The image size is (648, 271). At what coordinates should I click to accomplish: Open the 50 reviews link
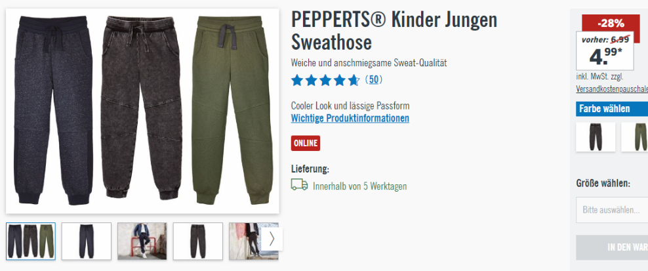373,79
